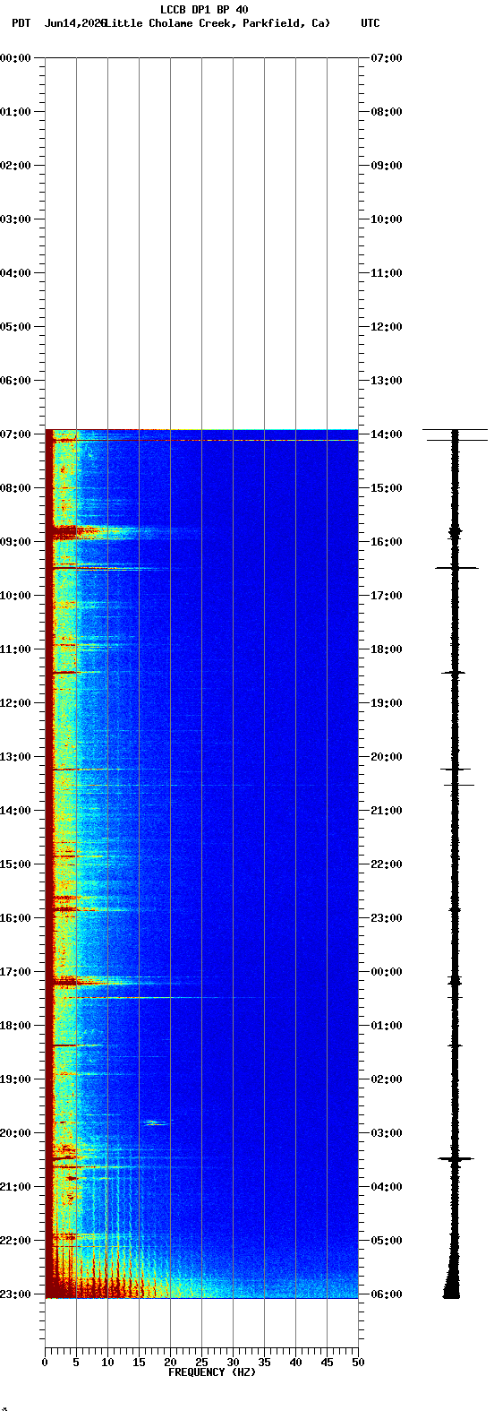The height and width of the screenshot is (1419, 494).
Task: Click the '03:00' UTC time label
Action: point(386,1133)
